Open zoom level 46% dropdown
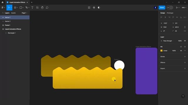Viewport: 188px width, 105px height. pyautogui.click(x=184, y=8)
